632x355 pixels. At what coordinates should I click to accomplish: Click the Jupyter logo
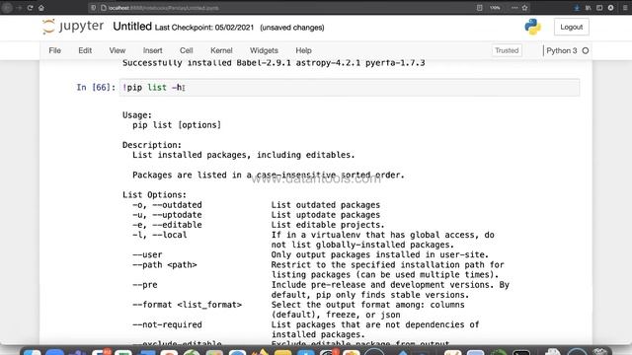73,27
